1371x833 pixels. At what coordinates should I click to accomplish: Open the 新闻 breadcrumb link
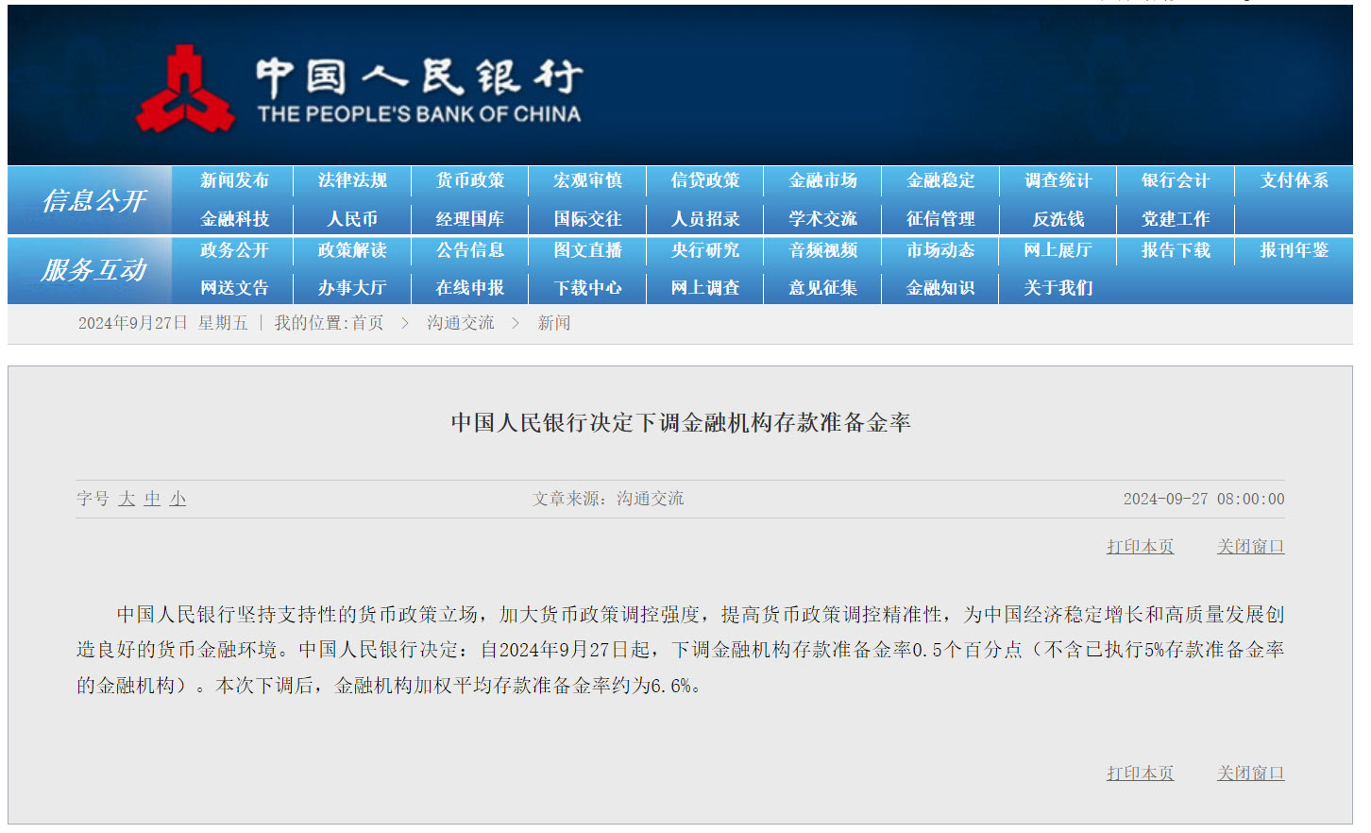(x=554, y=323)
